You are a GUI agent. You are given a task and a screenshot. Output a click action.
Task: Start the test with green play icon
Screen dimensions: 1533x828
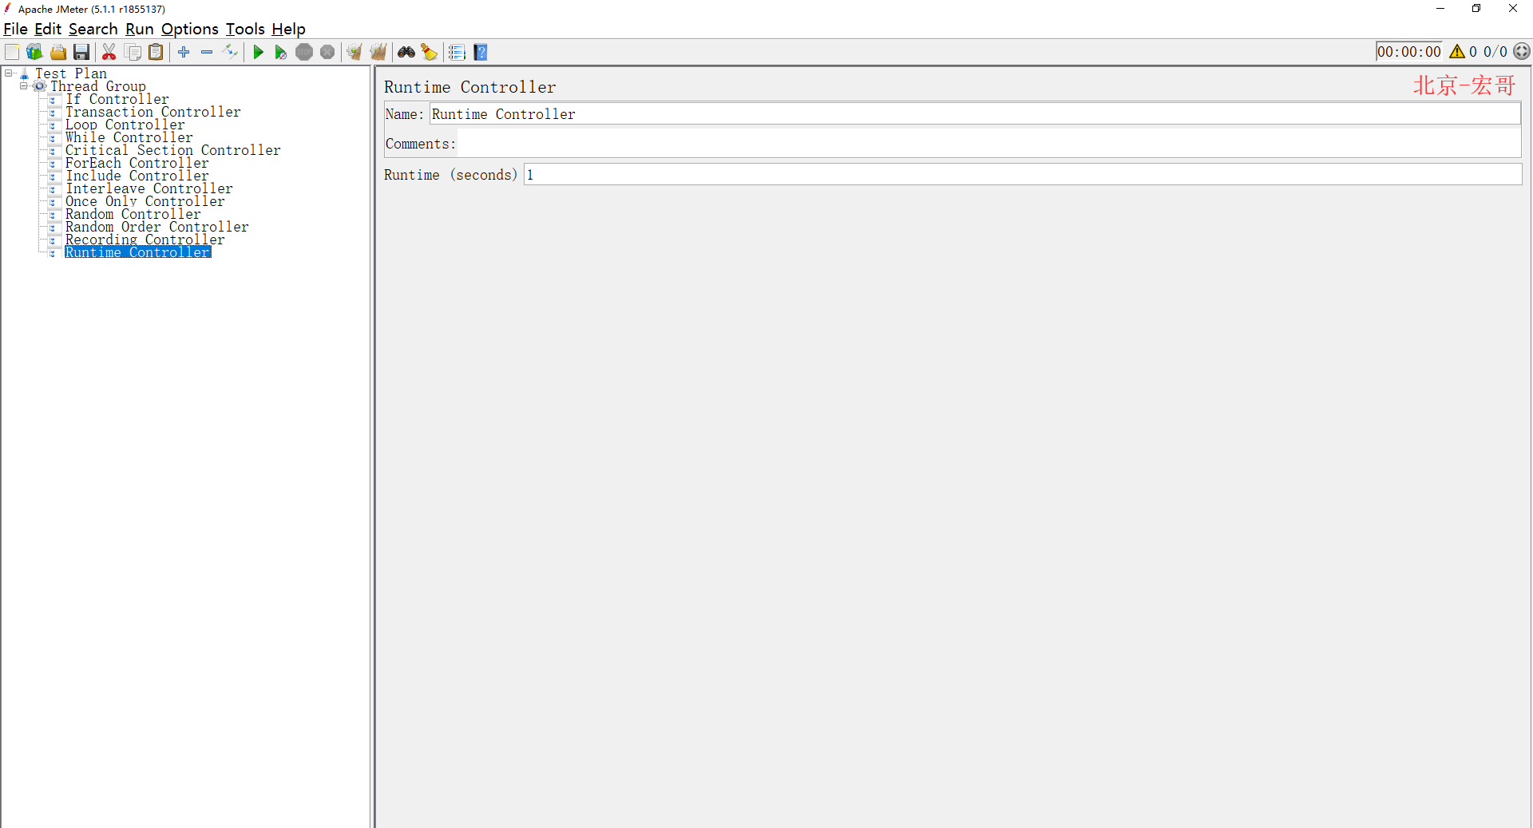click(x=258, y=52)
